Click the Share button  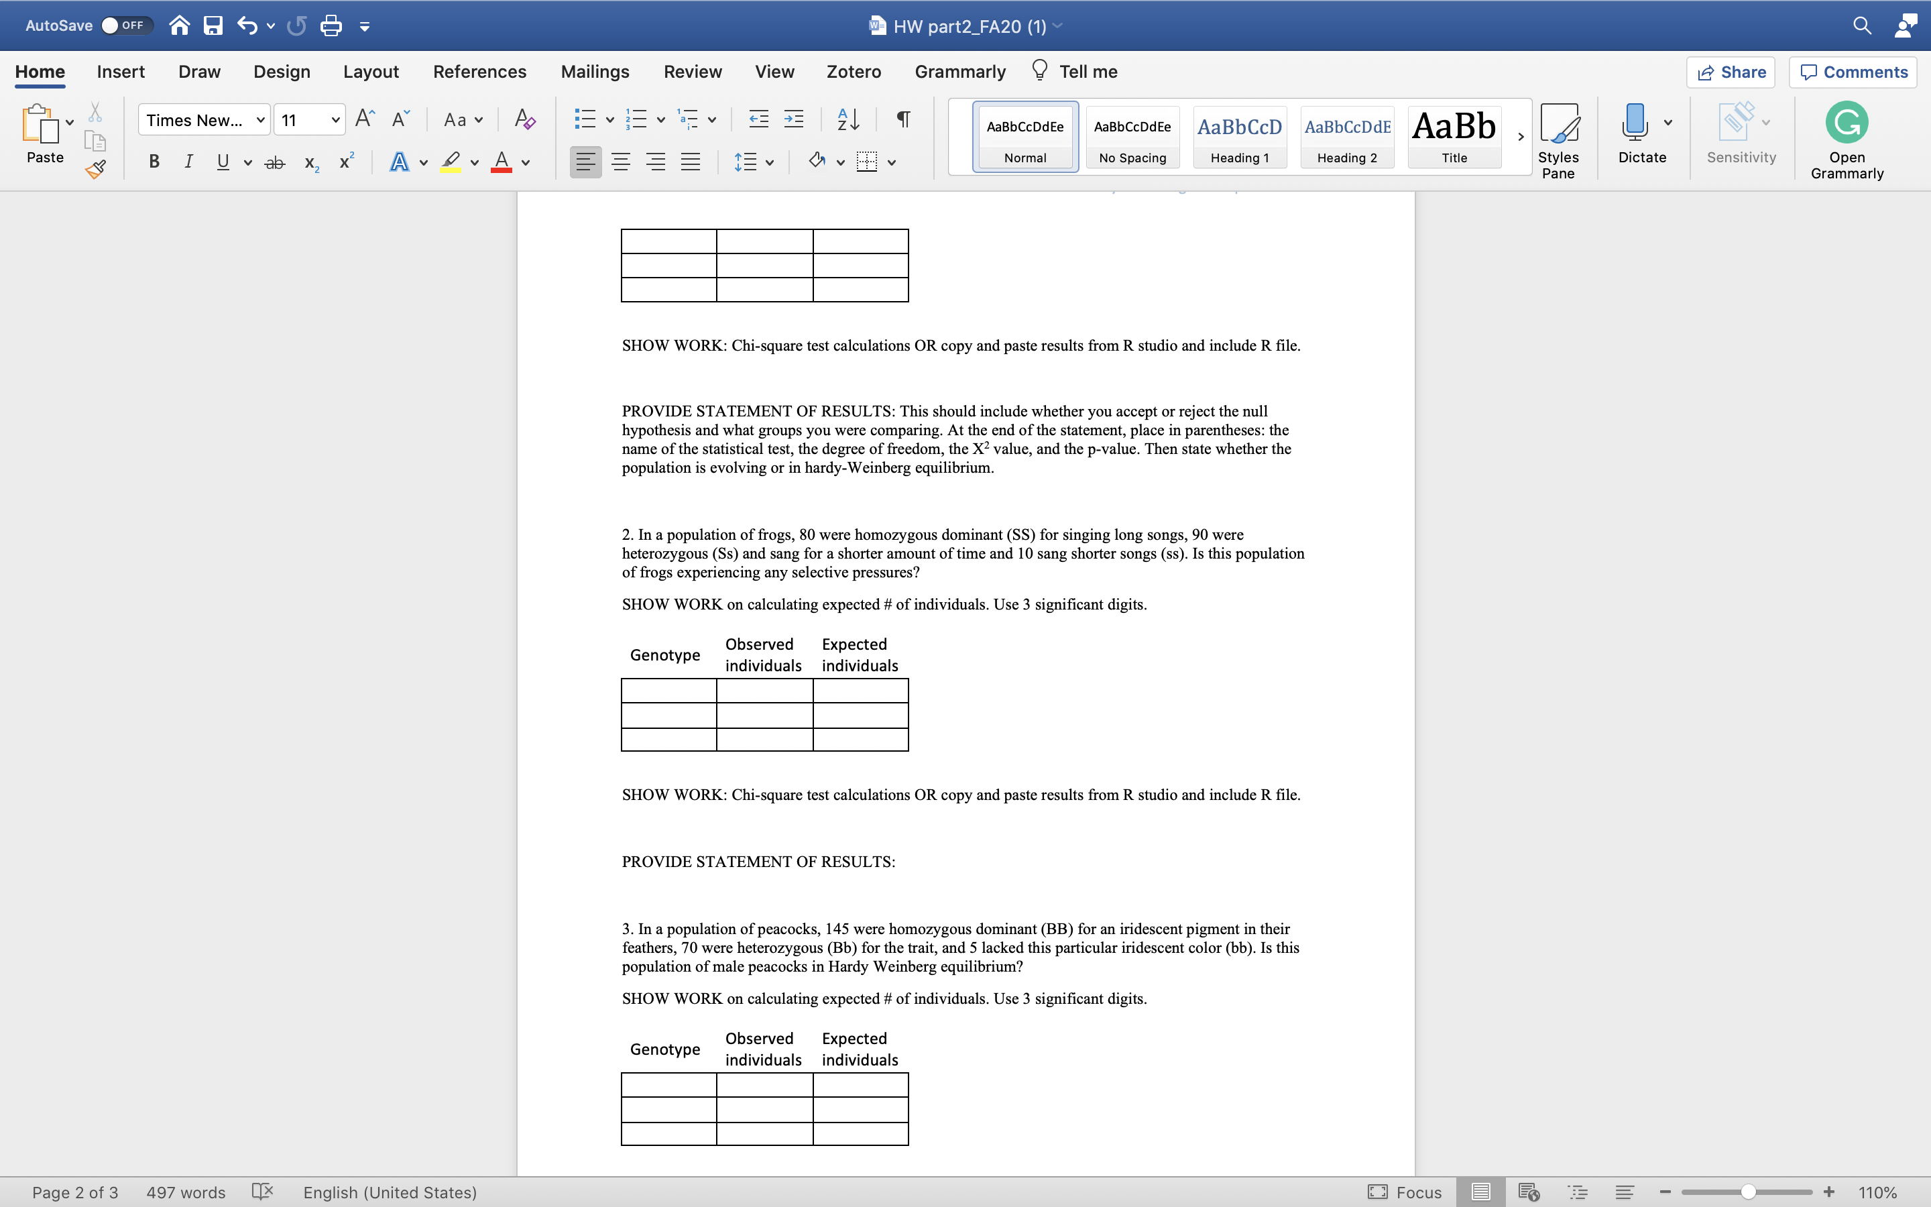pos(1731,72)
